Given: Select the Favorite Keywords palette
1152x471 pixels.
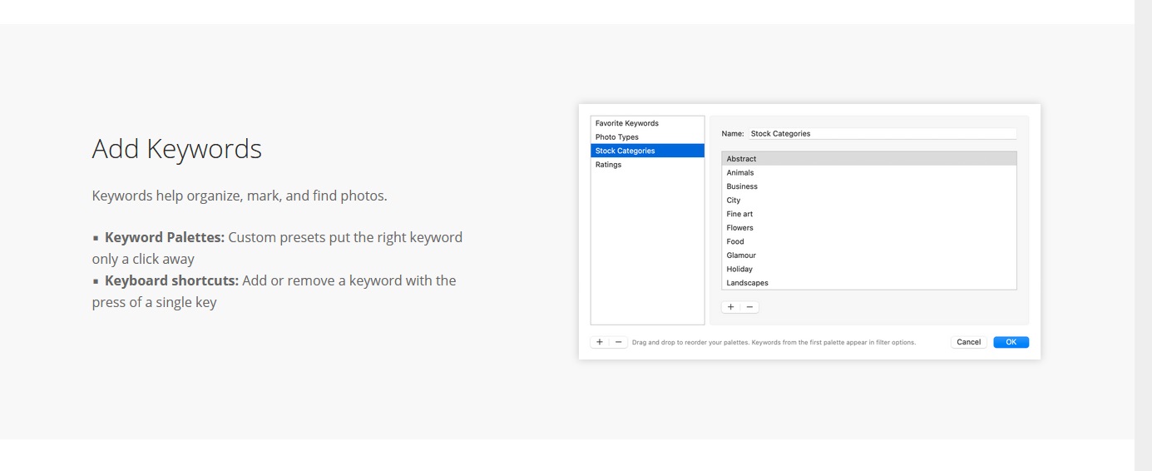Looking at the screenshot, I should point(626,123).
